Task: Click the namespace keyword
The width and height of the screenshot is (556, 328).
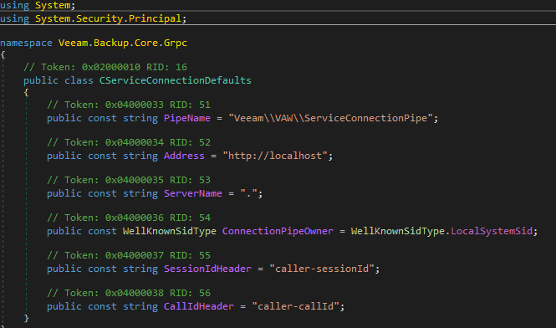Action: tap(26, 43)
